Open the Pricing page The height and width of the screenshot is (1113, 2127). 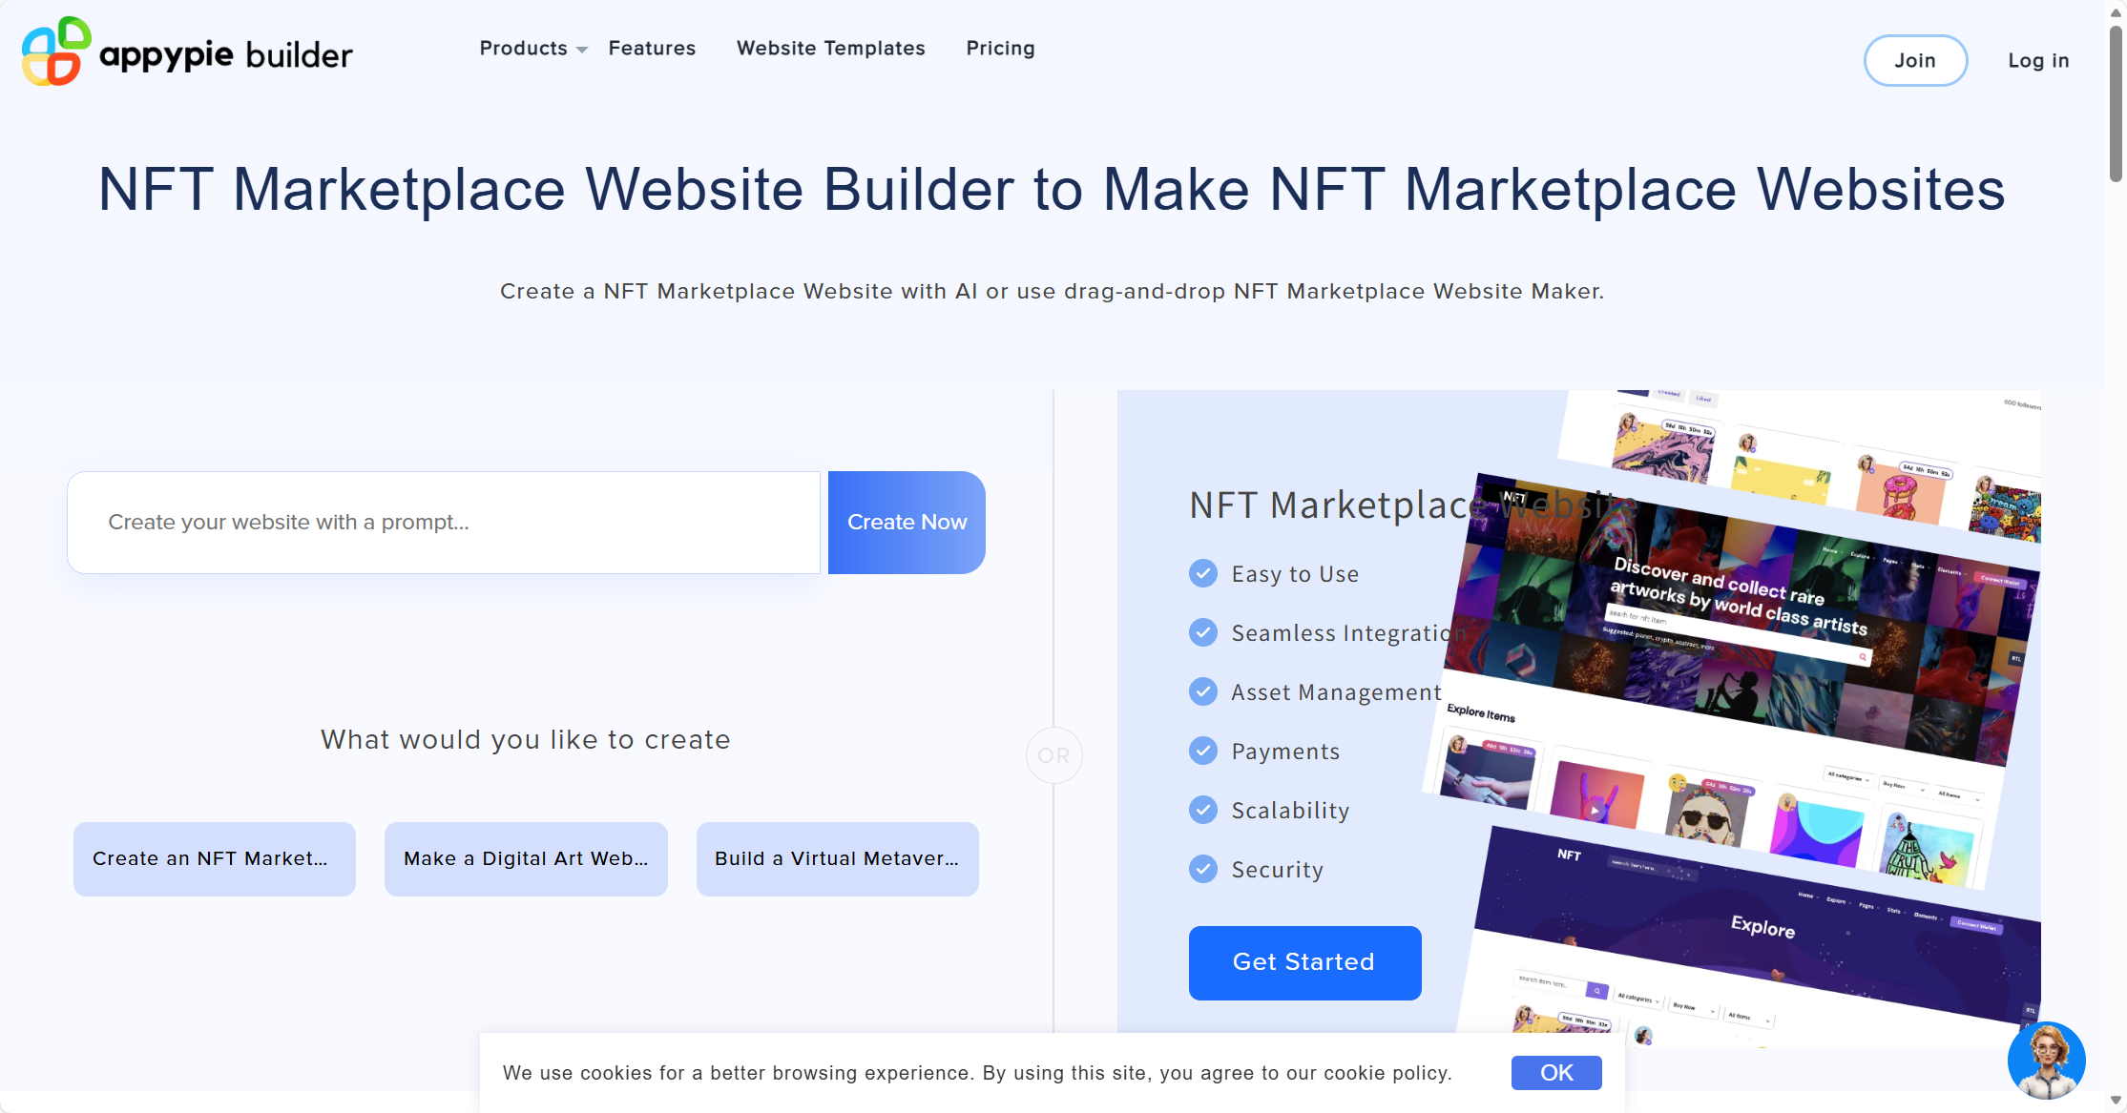pos(1000,49)
